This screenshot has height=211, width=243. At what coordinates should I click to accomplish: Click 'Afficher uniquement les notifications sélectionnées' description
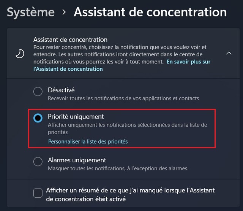pos(127,125)
